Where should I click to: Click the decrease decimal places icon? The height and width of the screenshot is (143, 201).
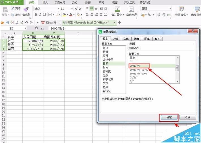(164, 15)
